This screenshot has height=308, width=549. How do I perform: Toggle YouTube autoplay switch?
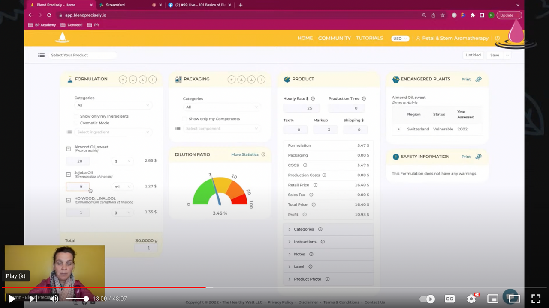pos(427,299)
